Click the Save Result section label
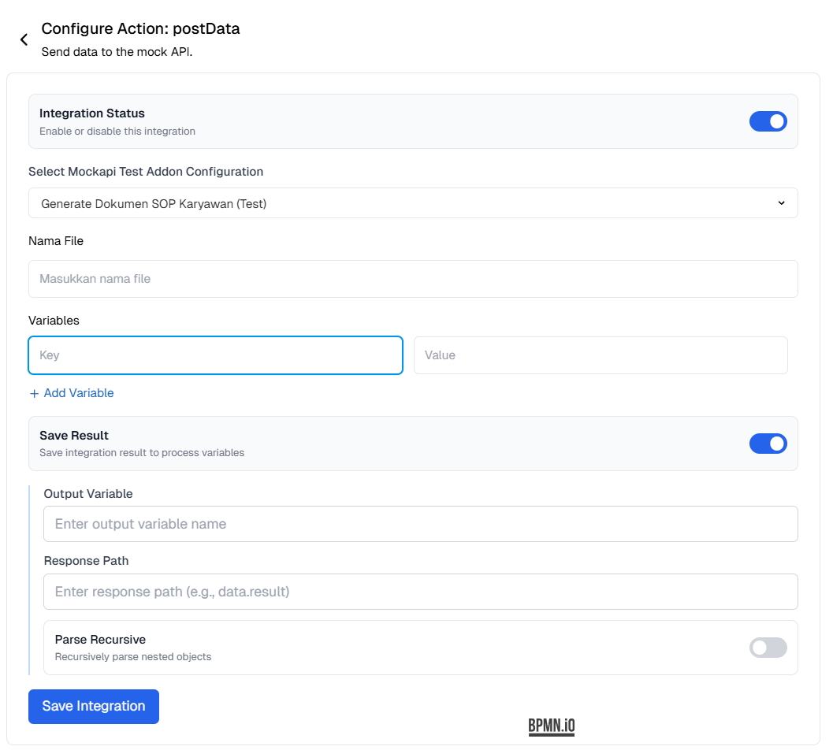The image size is (833, 750). pos(73,435)
